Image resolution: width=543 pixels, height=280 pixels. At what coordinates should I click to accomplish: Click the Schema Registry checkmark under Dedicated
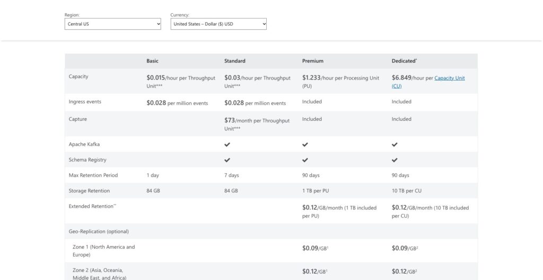click(395, 160)
